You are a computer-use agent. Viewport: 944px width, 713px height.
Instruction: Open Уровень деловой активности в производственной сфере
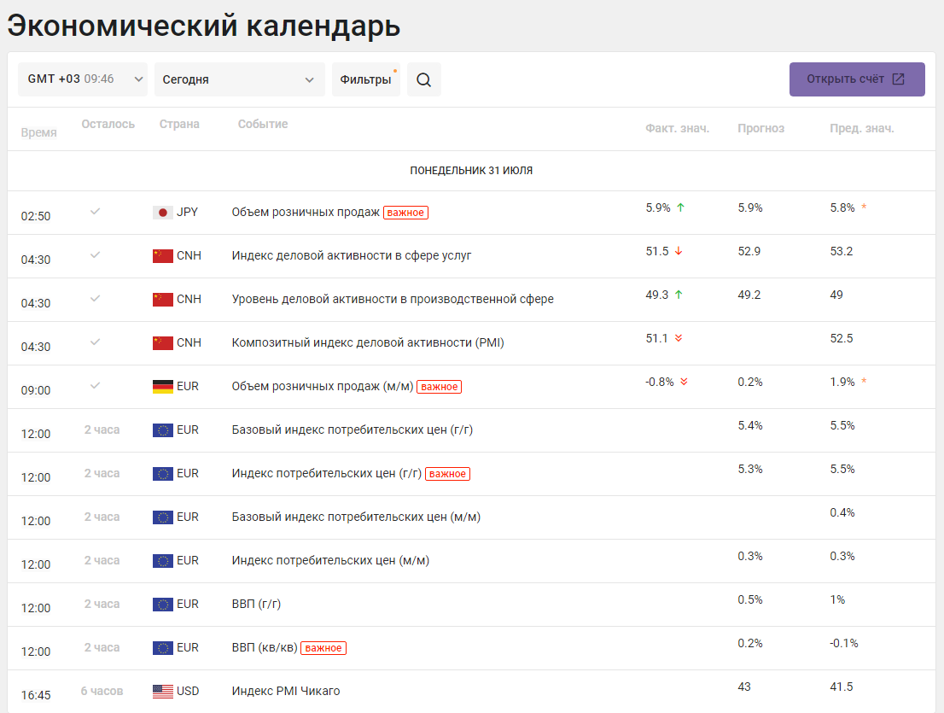point(393,299)
